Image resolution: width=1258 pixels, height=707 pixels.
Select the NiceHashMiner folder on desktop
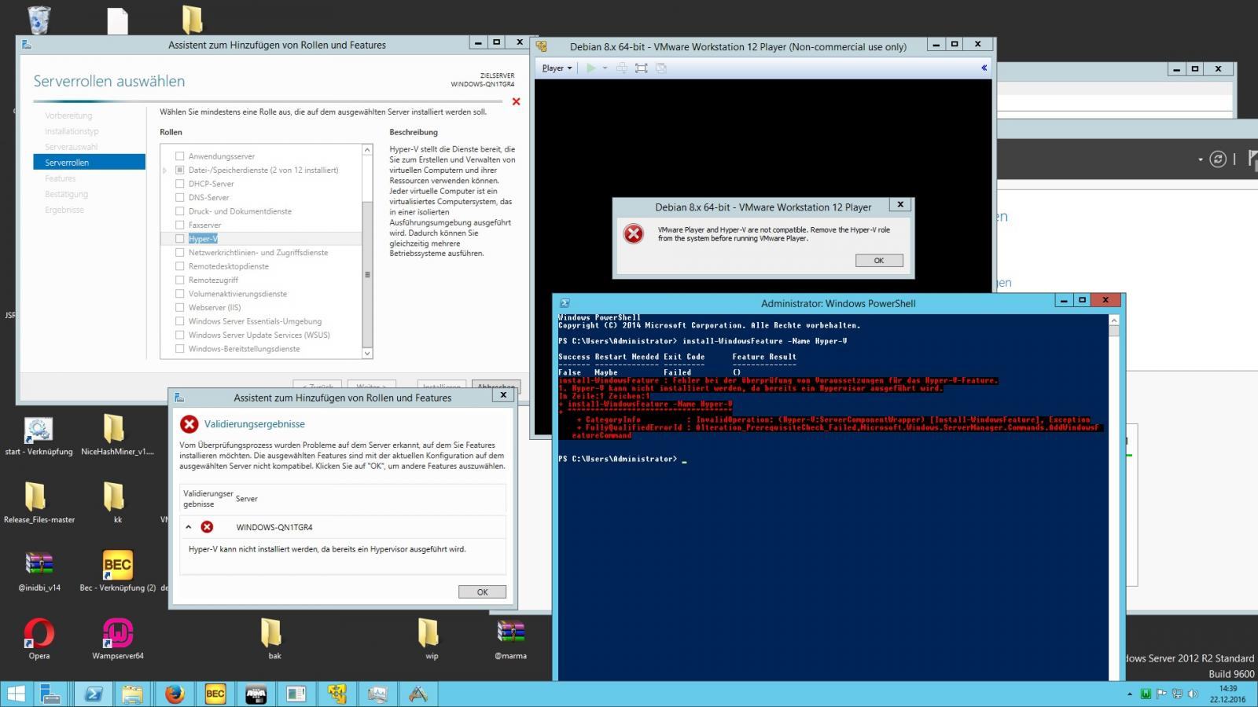[x=114, y=429]
